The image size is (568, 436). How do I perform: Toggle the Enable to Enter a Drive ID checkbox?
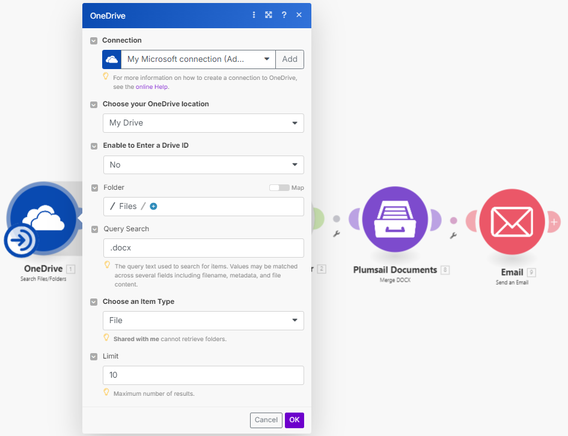tap(94, 146)
